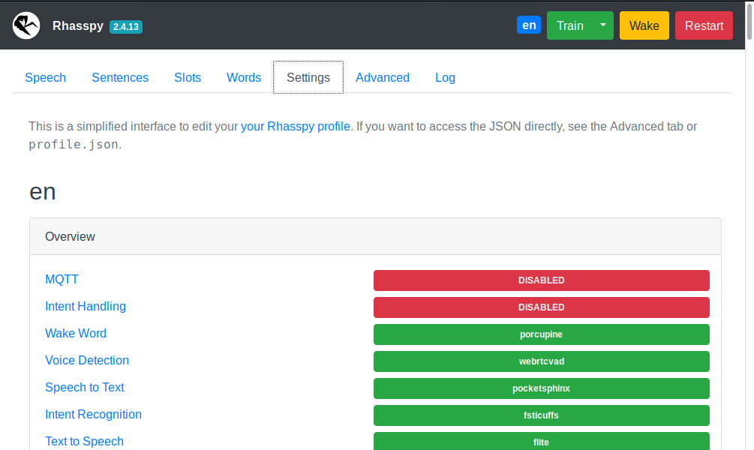Open the Train dropdown caret
Screen dimensions: 754x450
point(603,25)
